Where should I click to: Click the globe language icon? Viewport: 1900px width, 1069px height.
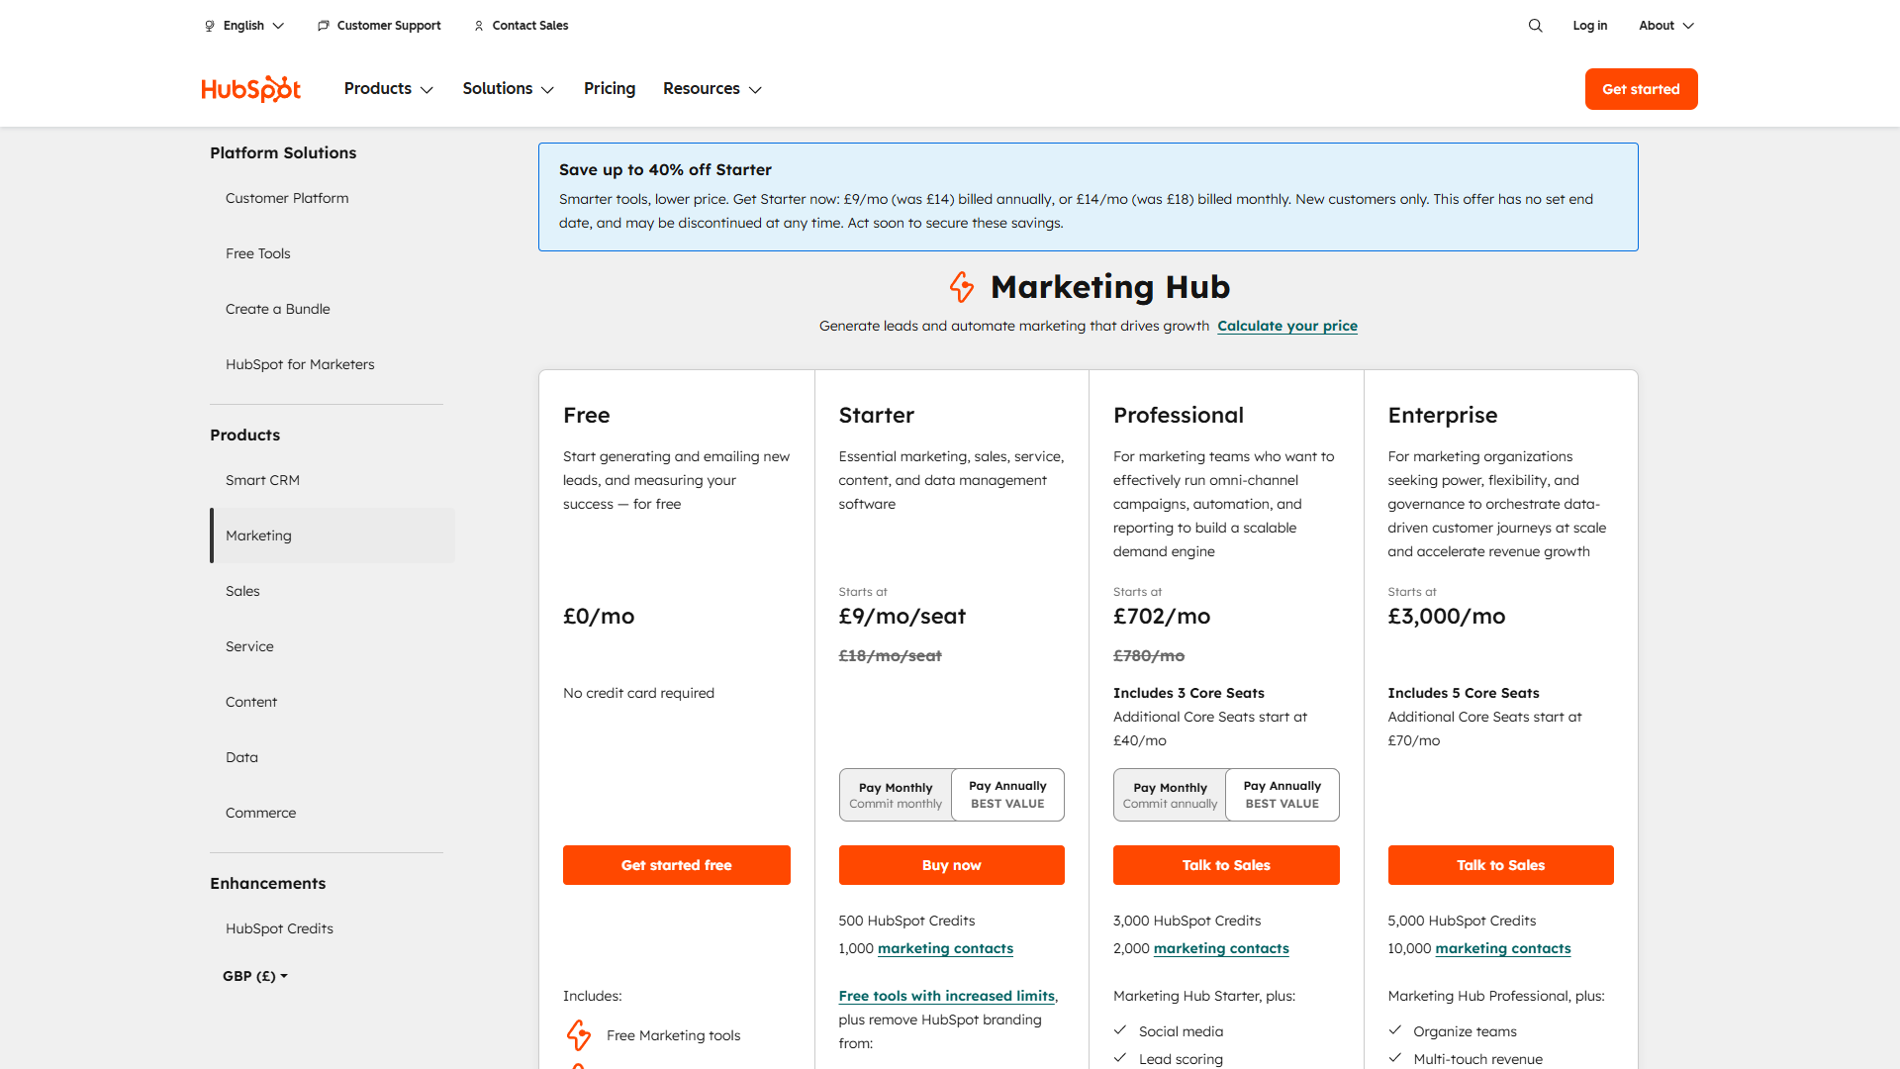coord(210,26)
